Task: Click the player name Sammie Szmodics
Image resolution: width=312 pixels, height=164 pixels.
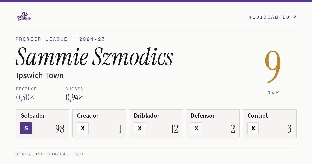Action: pos(94,56)
